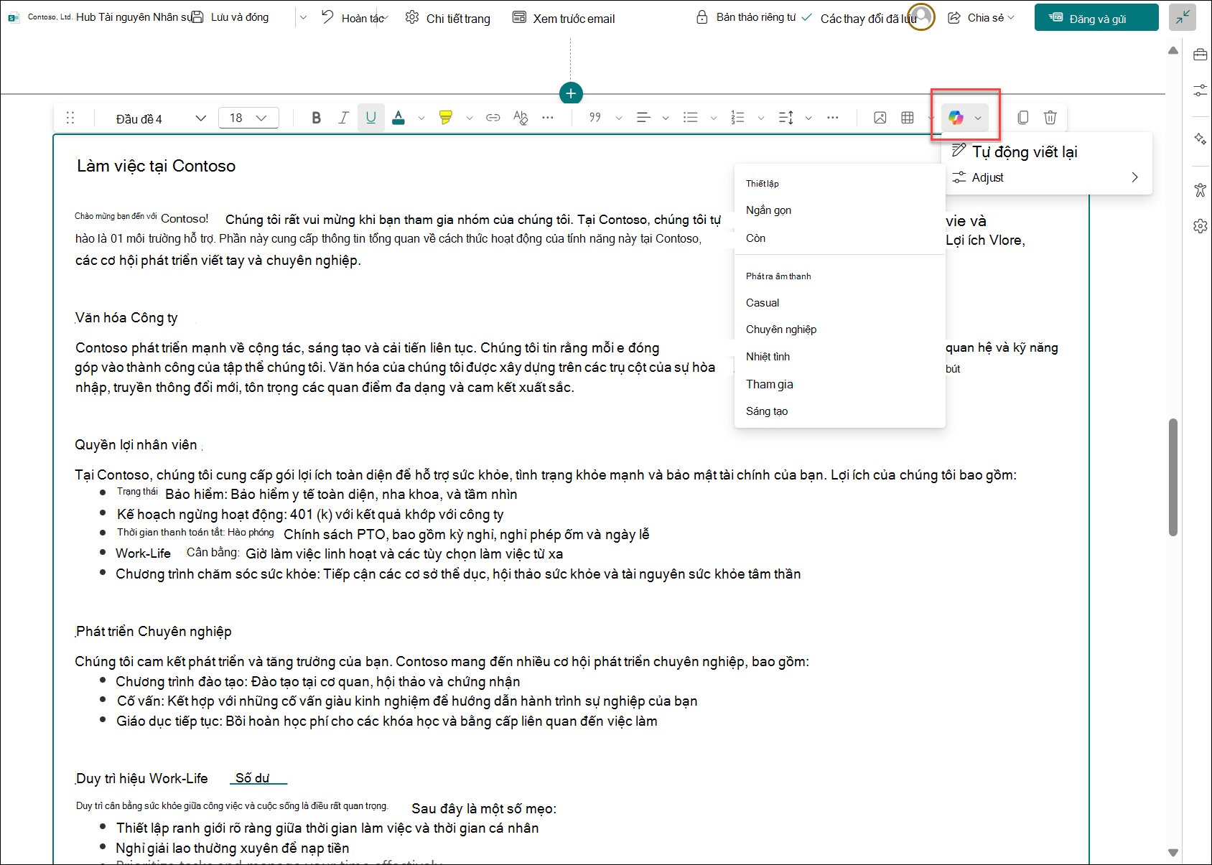The image size is (1212, 865).
Task: Select the Chuyên nghiệp tone
Action: pyautogui.click(x=839, y=329)
